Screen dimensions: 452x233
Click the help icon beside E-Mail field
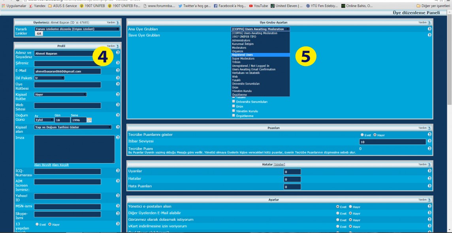[x=118, y=71]
